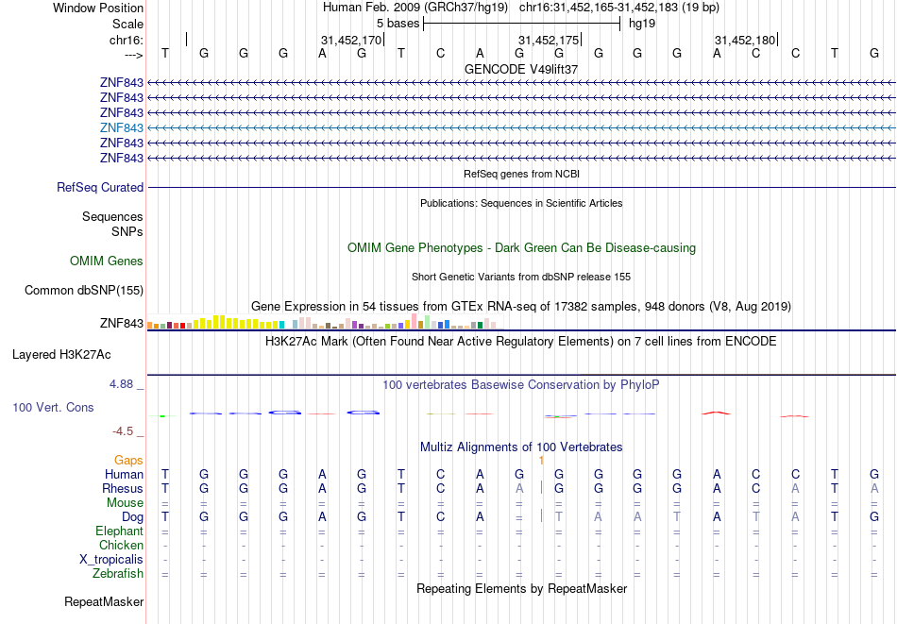The height and width of the screenshot is (624, 897).
Task: Select the Zebrafish alignment row label
Action: click(118, 574)
